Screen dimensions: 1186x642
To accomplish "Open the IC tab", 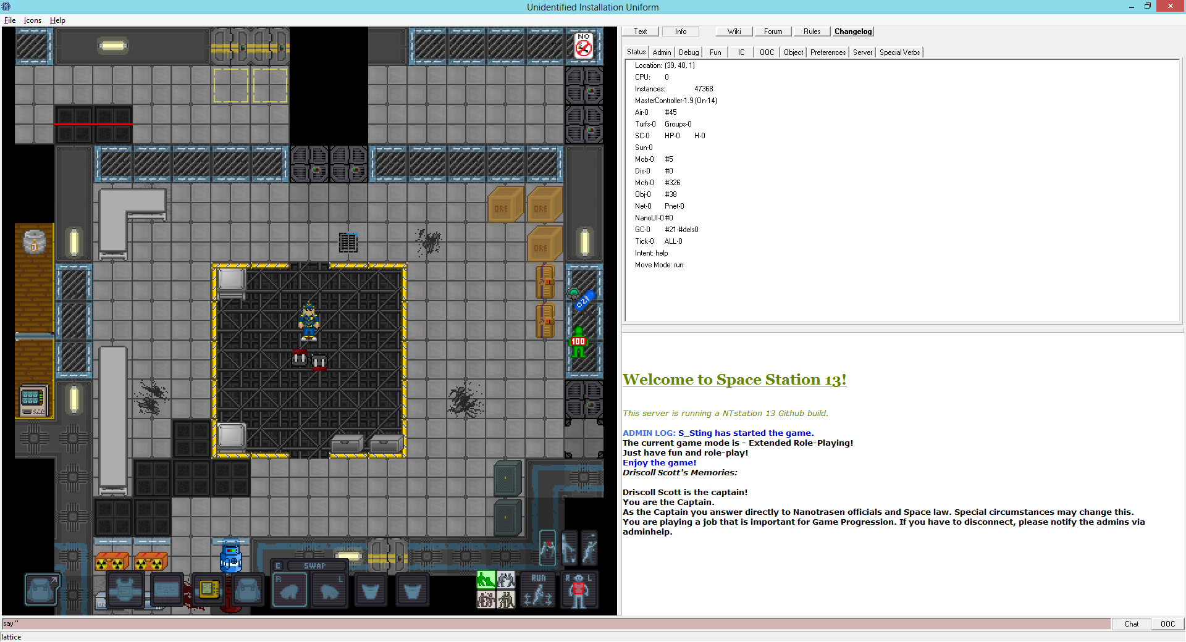I will click(x=741, y=52).
